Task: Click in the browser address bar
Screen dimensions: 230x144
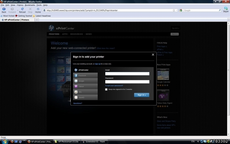Action: tap(109, 10)
